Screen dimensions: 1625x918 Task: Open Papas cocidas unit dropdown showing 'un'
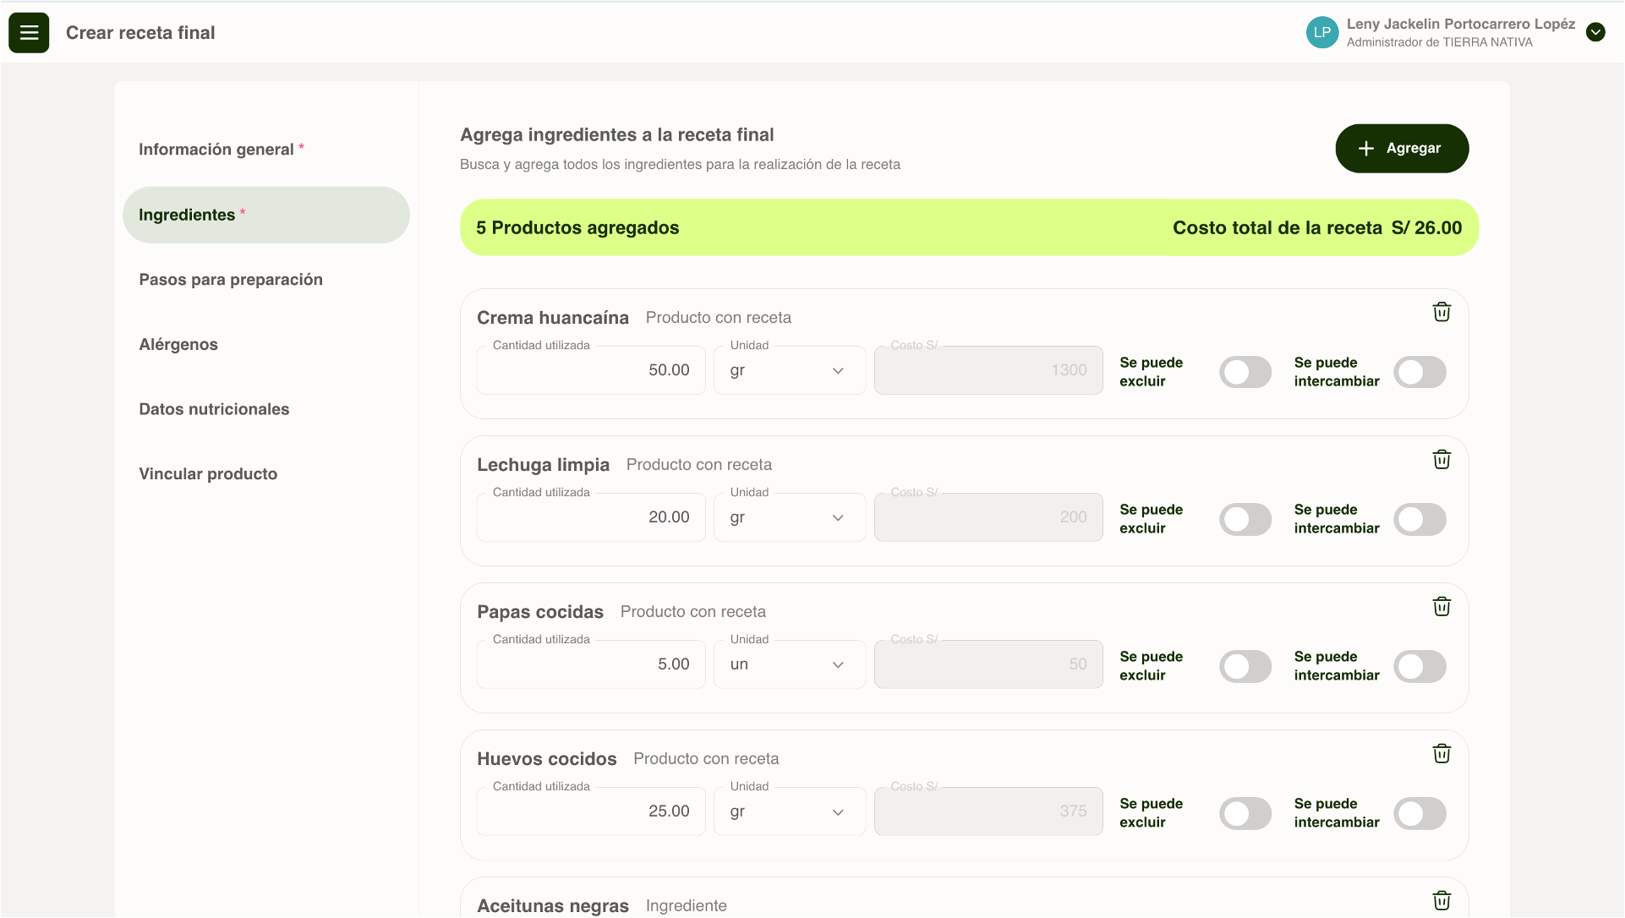789,664
